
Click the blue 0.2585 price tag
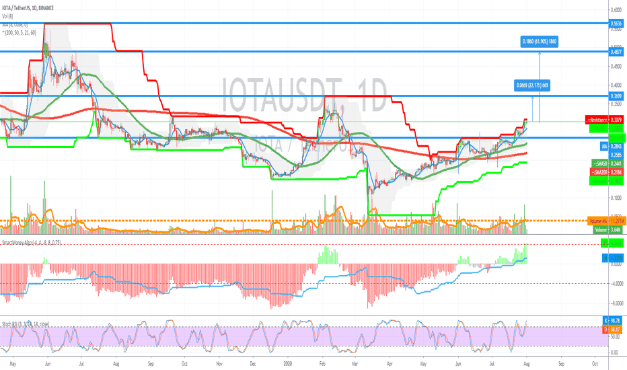click(x=616, y=155)
